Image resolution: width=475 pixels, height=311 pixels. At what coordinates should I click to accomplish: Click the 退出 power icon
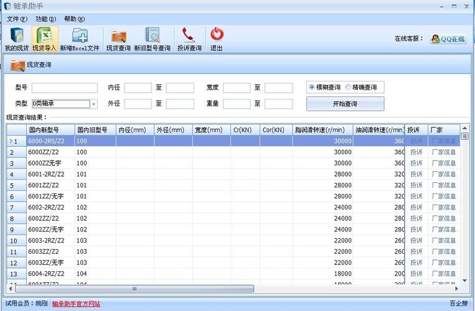tap(217, 34)
